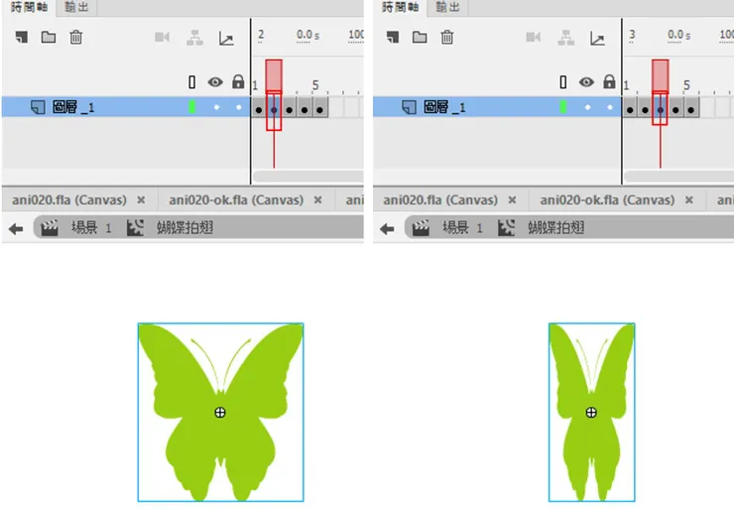Click playhead handle in right timeline

[660, 75]
